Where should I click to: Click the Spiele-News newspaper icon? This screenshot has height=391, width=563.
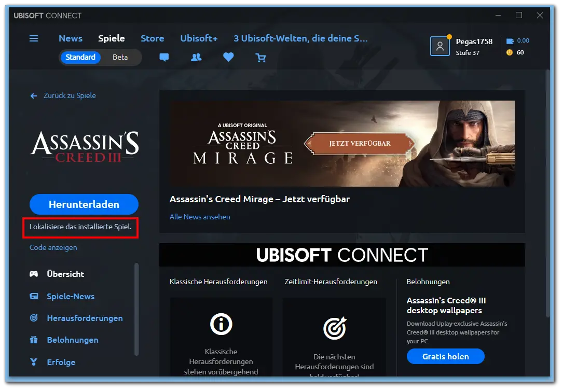pos(34,296)
